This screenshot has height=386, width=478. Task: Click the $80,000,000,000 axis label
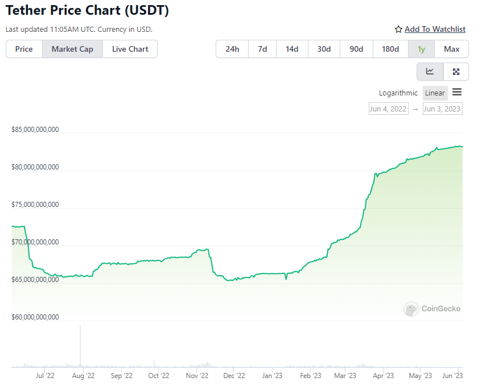pyautogui.click(x=35, y=167)
